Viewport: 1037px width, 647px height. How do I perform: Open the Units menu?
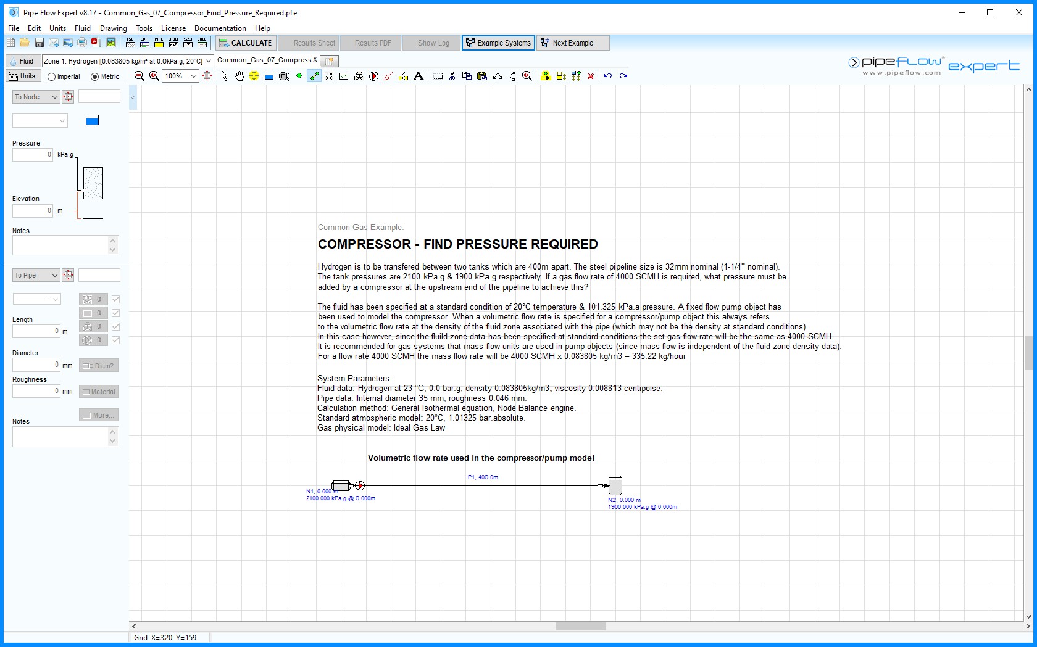(x=57, y=28)
